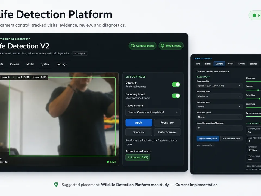This screenshot has height=196, width=261.
Task: Click the Focus now button
Action: (x=167, y=123)
